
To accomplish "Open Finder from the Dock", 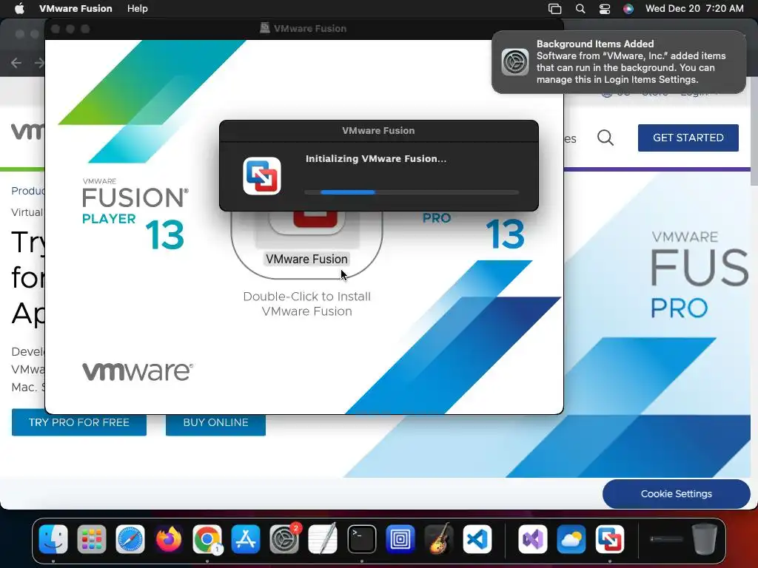I will tap(53, 539).
